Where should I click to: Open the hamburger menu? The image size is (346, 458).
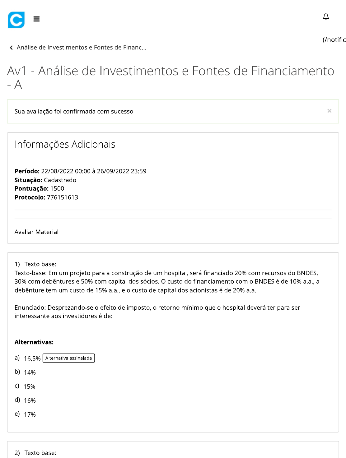click(x=36, y=19)
